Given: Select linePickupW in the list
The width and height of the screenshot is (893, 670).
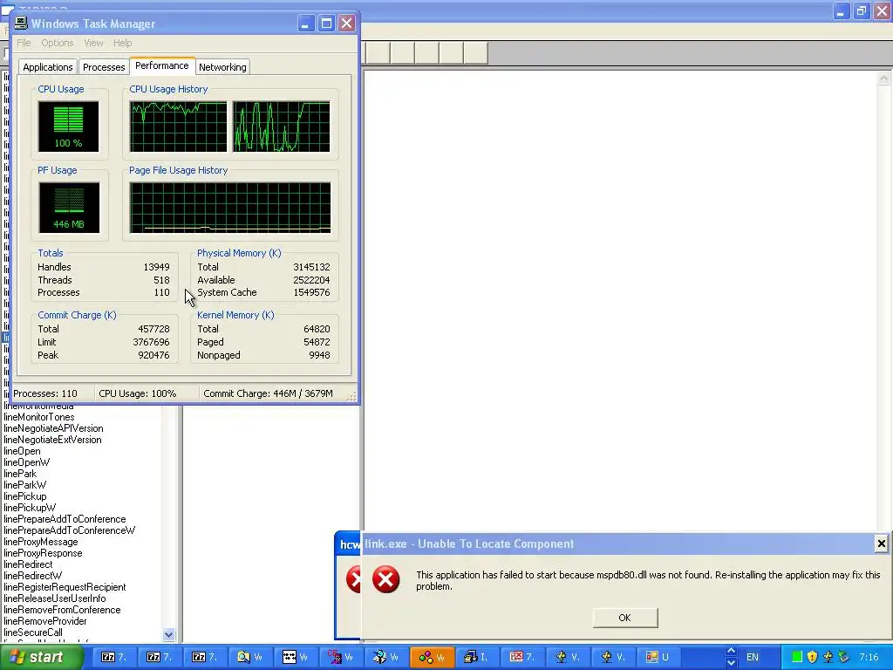Looking at the screenshot, I should pos(30,508).
